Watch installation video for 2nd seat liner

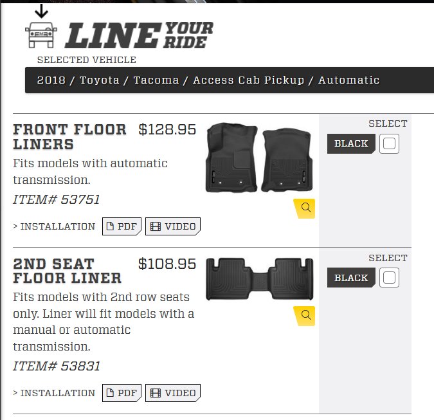click(173, 392)
